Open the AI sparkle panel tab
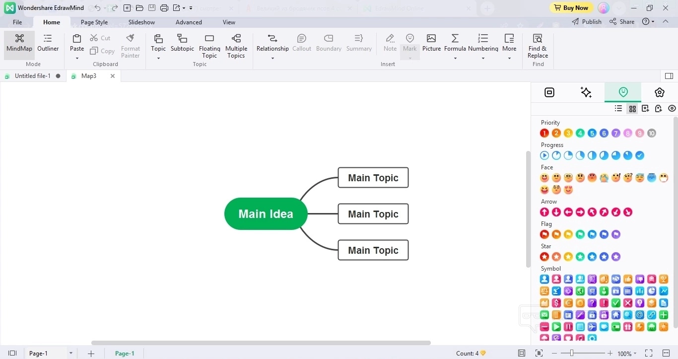This screenshot has height=359, width=678. click(586, 92)
